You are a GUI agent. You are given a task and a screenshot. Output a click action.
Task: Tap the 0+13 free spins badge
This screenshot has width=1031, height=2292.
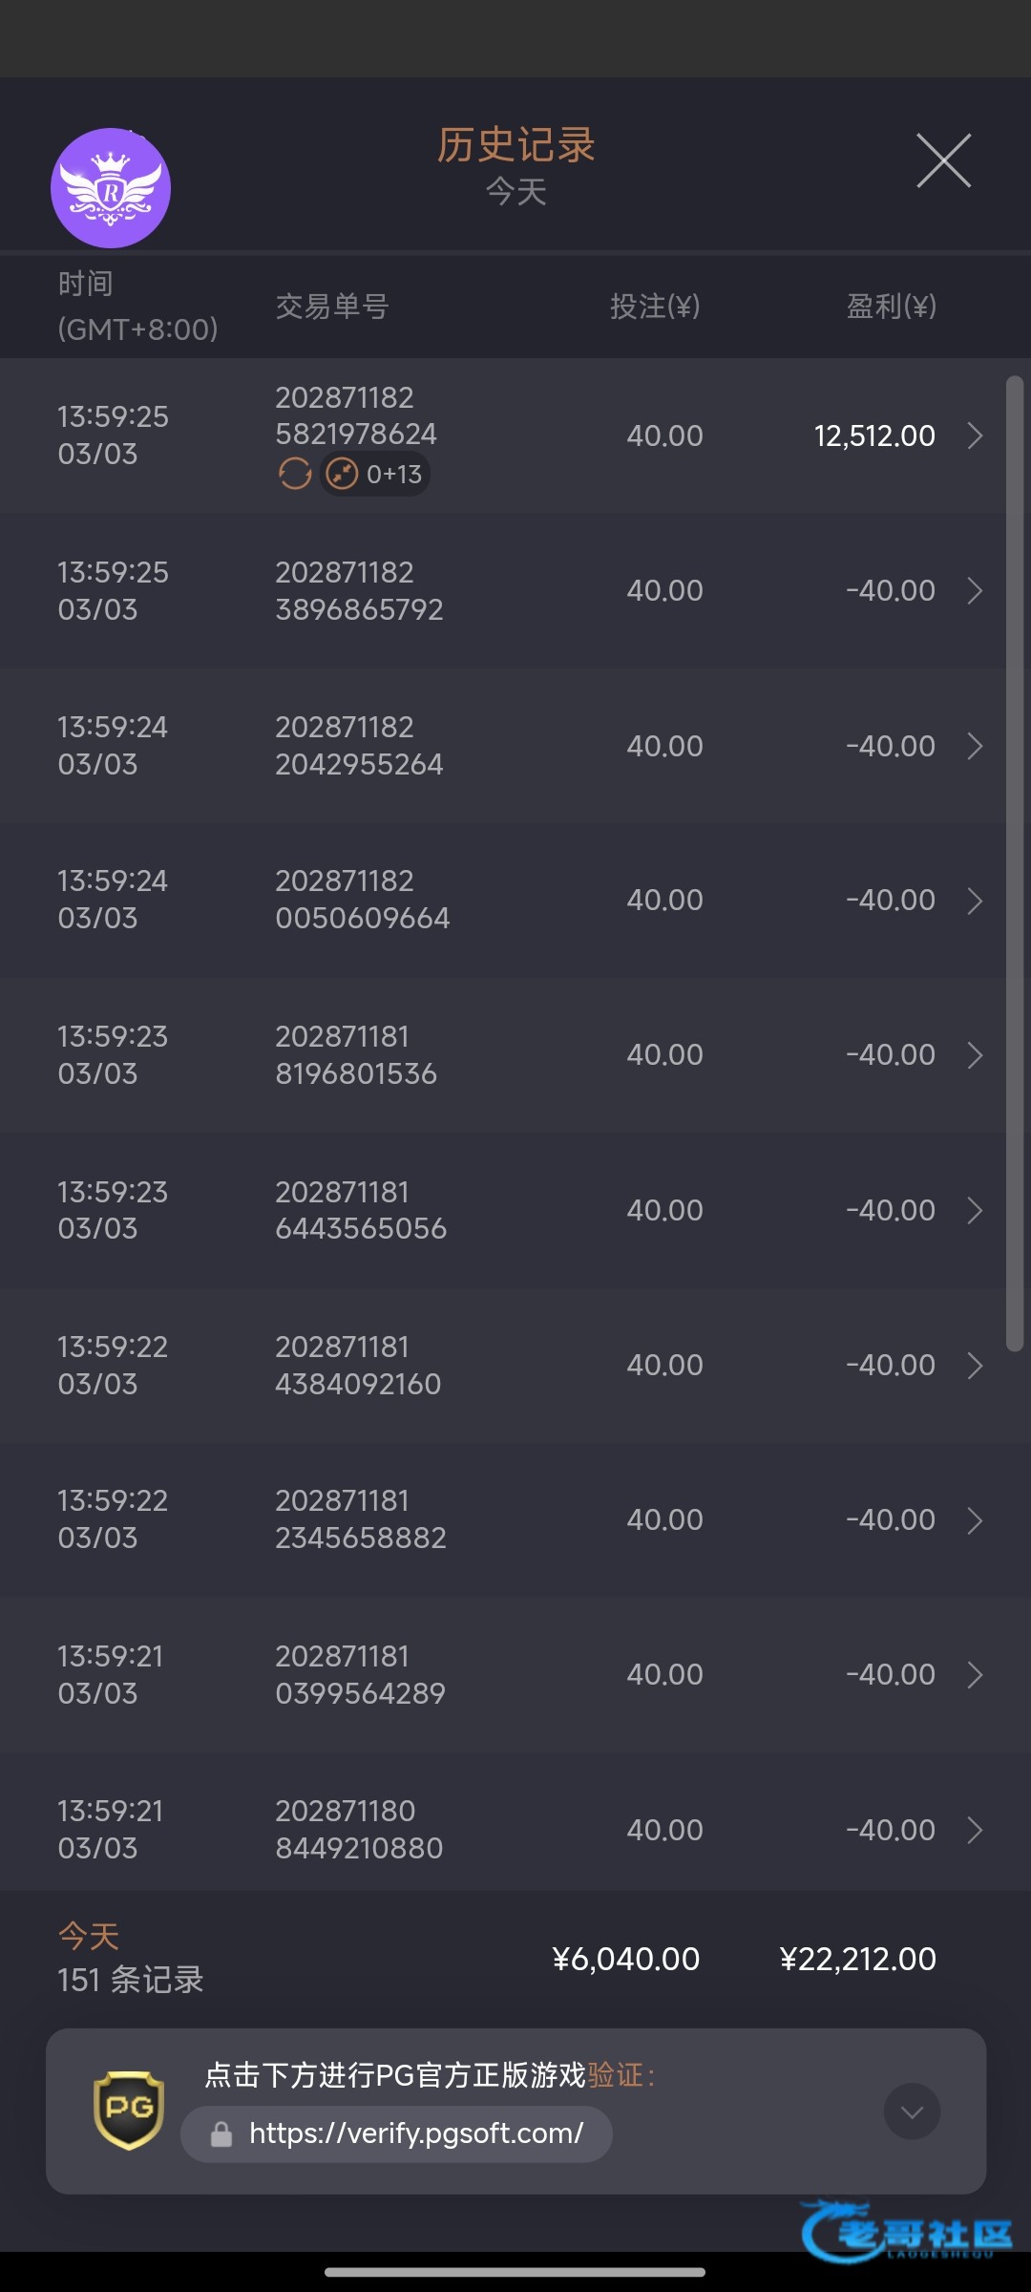[x=375, y=474]
